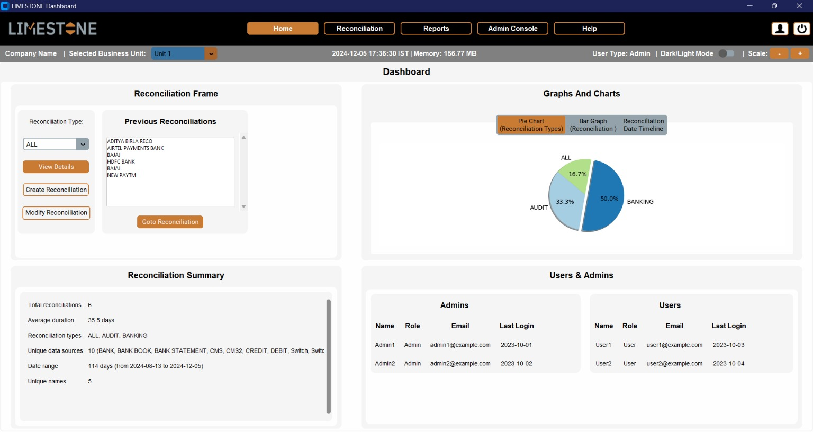Open the Reports menu

pos(436,29)
